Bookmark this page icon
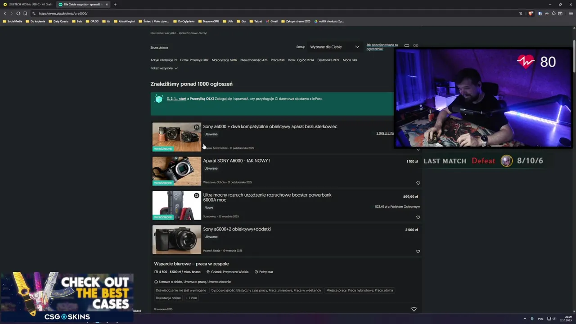This screenshot has height=324, width=576. tap(25, 13)
